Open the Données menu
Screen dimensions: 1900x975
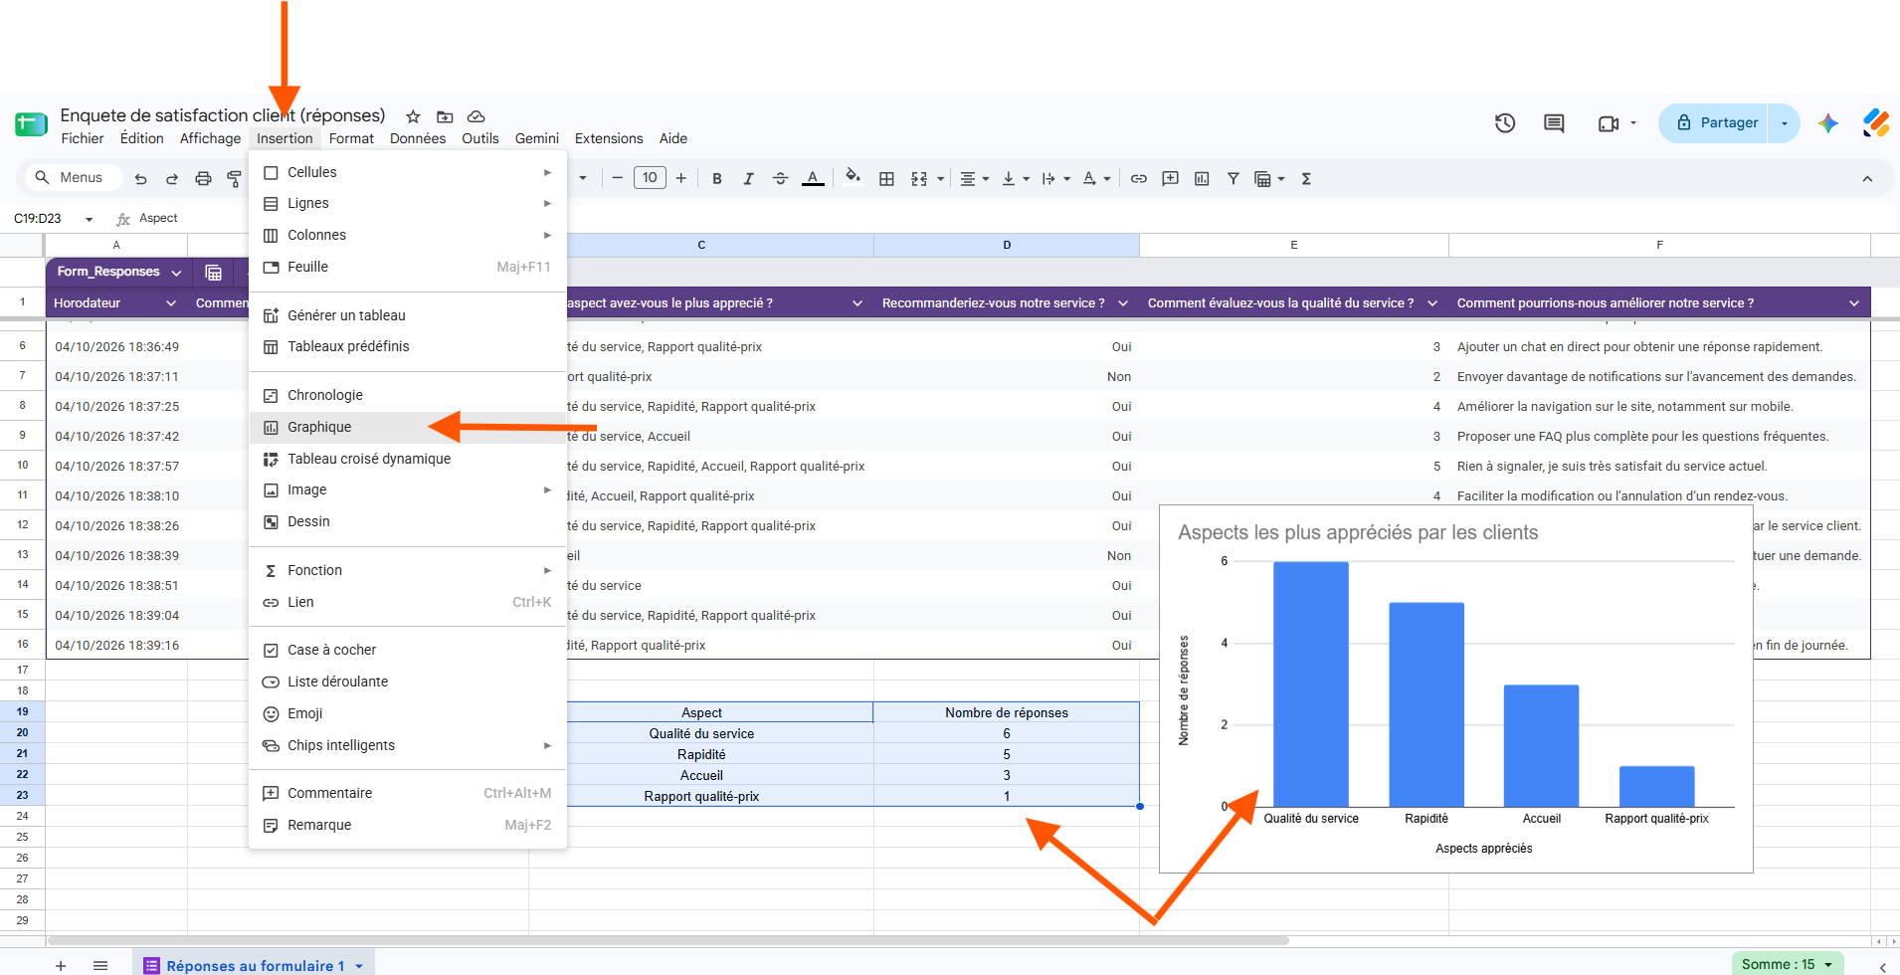pos(418,138)
